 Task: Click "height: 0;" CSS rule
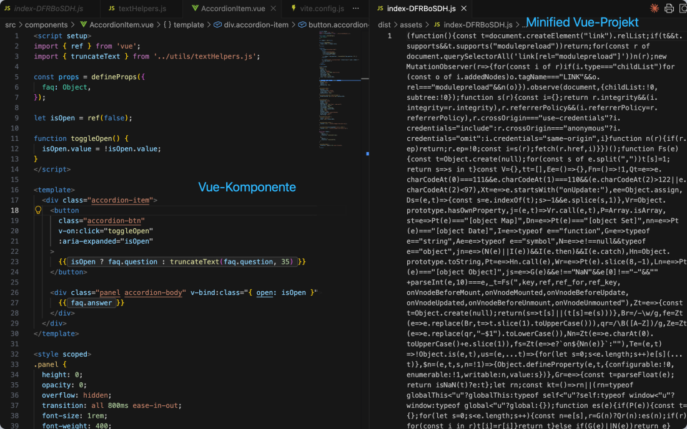[x=62, y=375]
